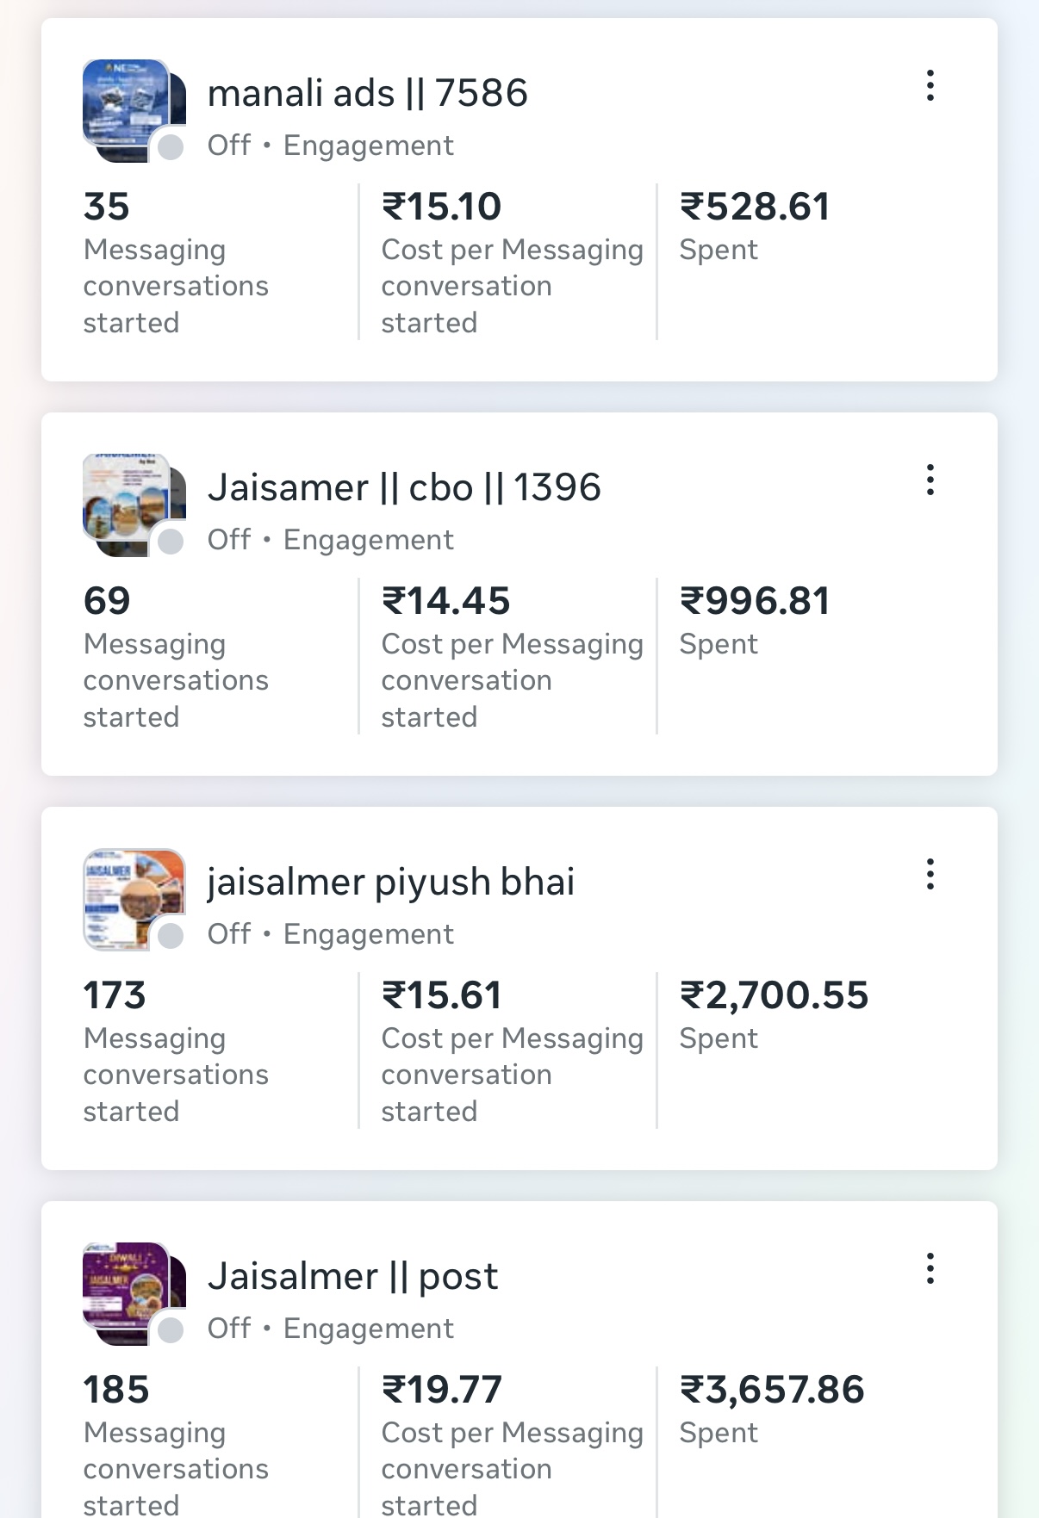Open the jaisalmer piyush bhai campaign title

coord(390,882)
